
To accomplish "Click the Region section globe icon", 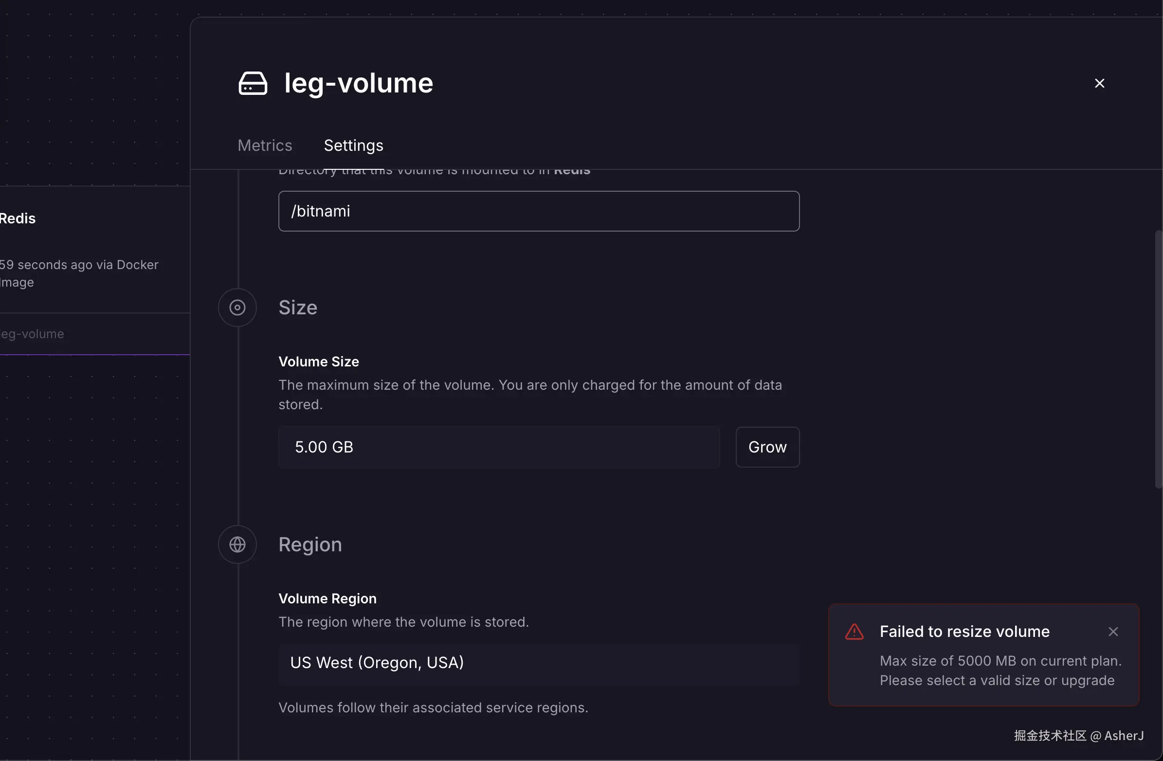I will (x=237, y=544).
